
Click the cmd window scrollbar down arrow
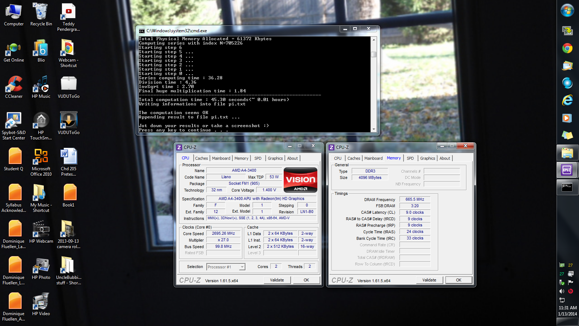[374, 129]
